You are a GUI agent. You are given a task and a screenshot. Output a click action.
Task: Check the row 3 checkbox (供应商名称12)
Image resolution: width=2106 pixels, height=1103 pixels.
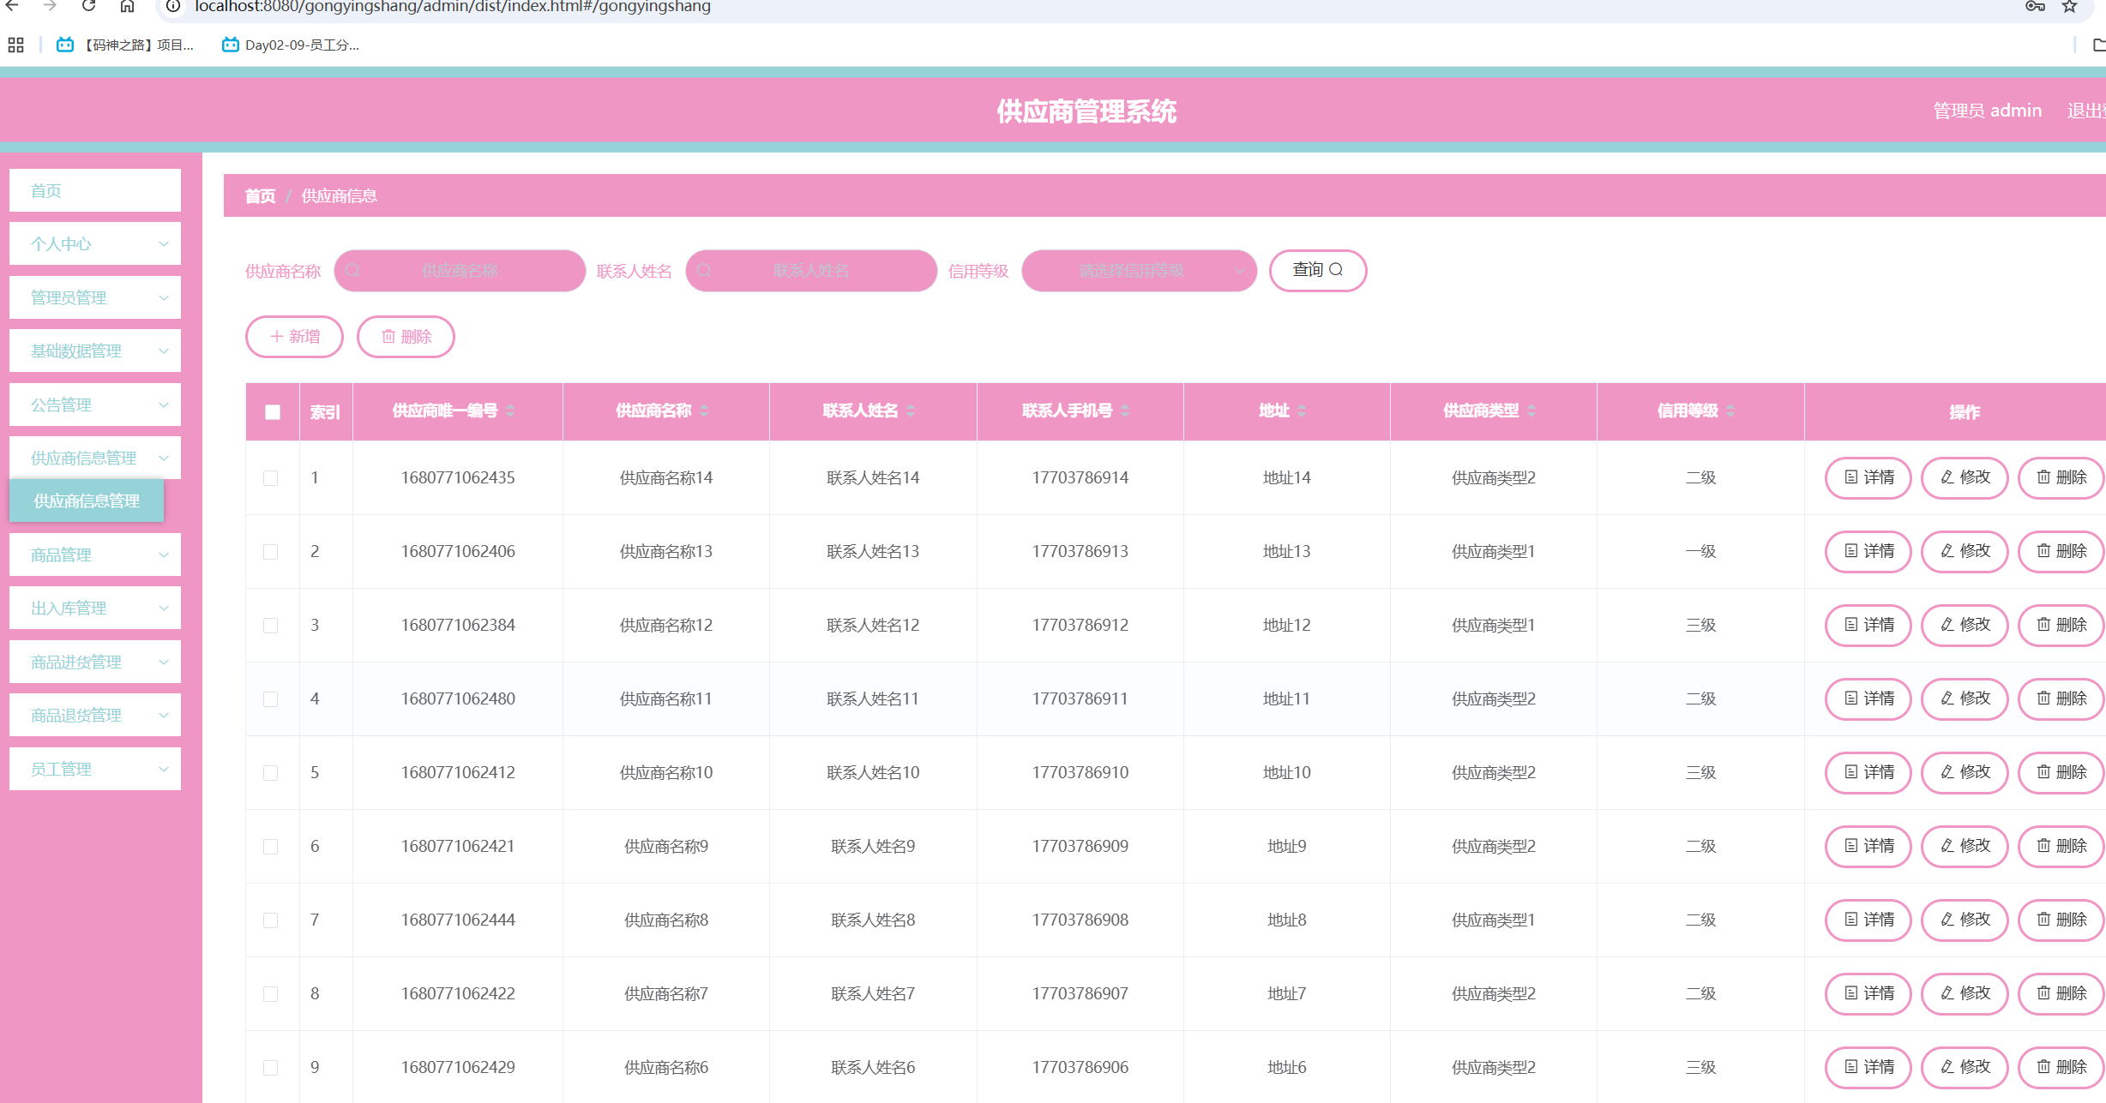click(270, 626)
